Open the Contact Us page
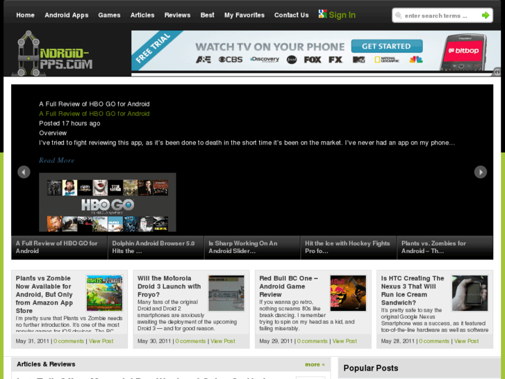Image resolution: width=505 pixels, height=379 pixels. 291,15
